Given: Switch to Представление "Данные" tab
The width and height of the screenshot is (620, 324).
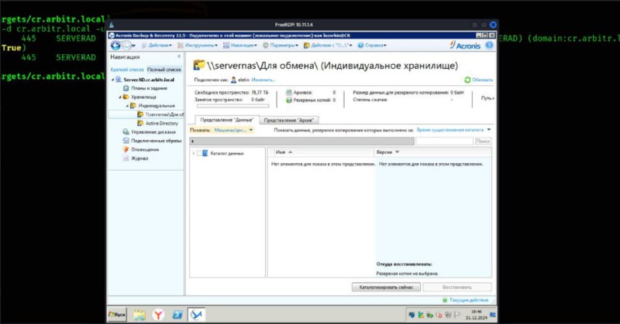Looking at the screenshot, I should 227,120.
